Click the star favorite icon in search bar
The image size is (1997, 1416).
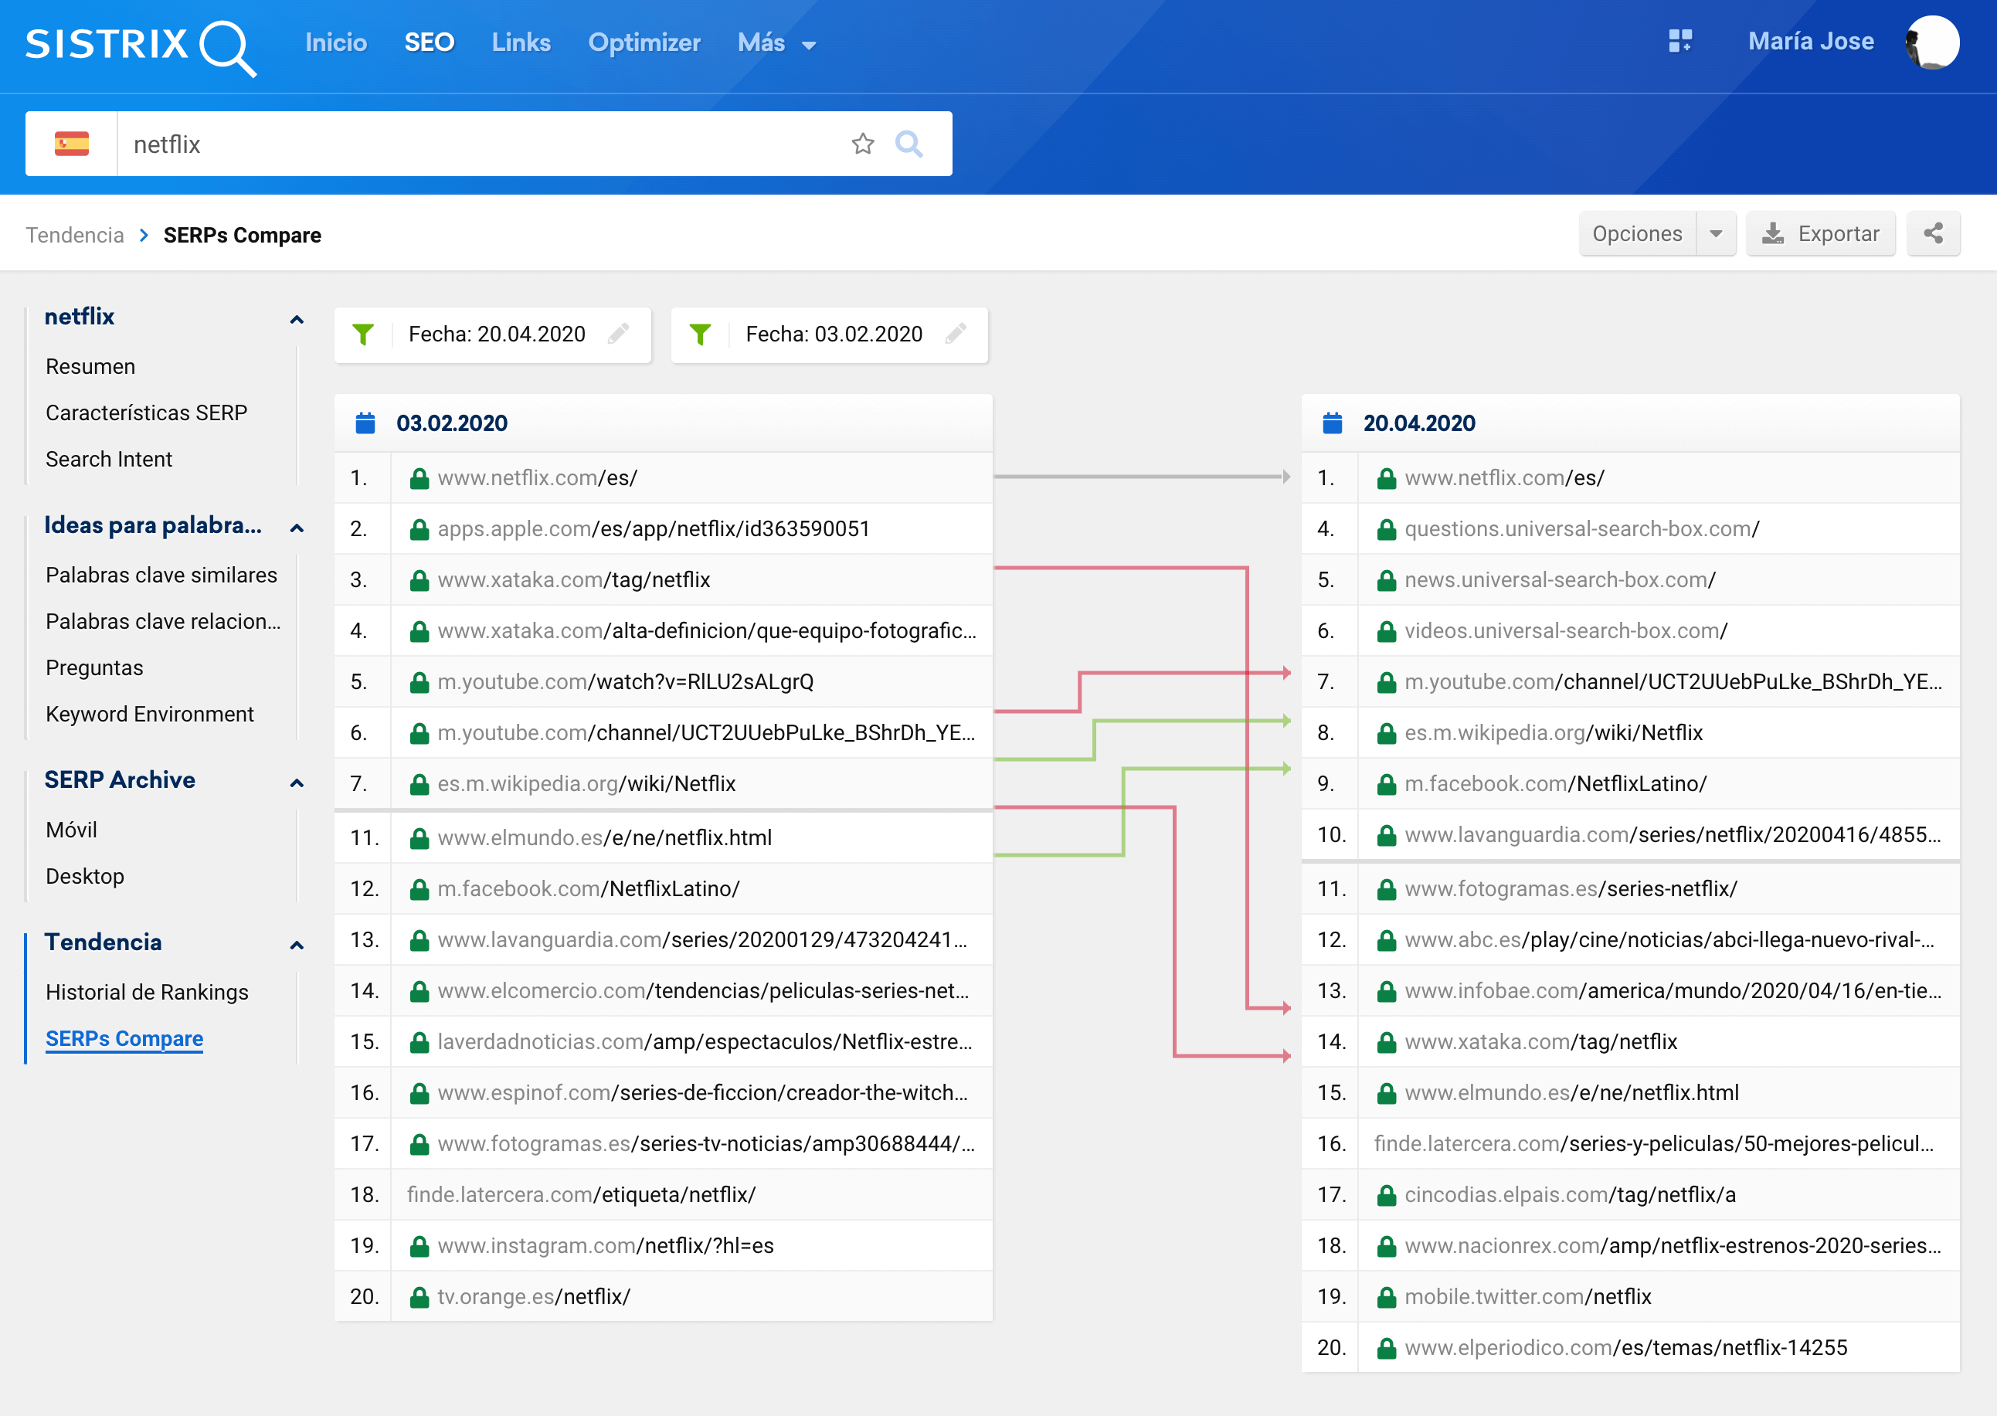point(862,144)
